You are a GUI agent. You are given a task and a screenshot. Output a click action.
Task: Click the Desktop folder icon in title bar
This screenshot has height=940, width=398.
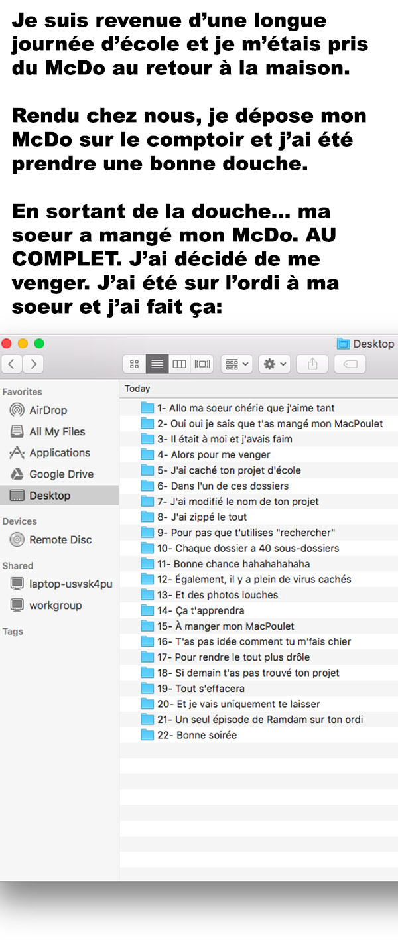click(343, 343)
